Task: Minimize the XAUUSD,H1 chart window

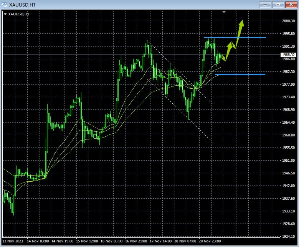Action: pos(265,4)
